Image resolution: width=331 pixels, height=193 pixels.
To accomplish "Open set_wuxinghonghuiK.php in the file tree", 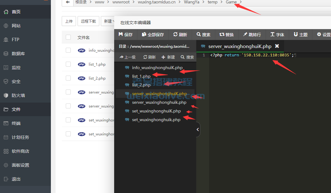I will [x=156, y=111].
